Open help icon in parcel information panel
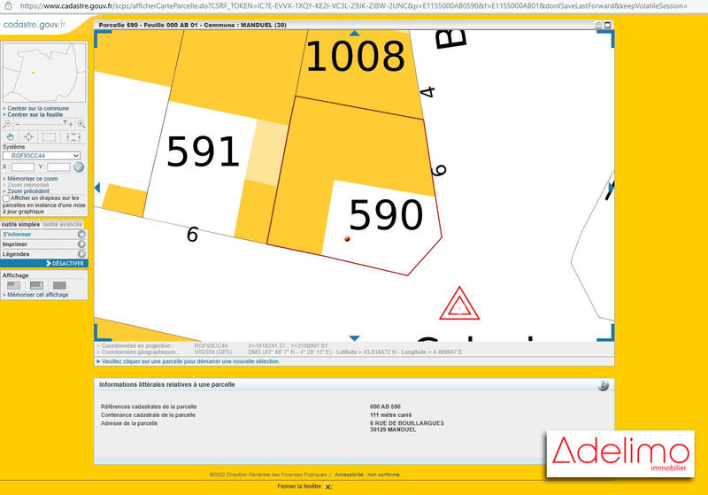This screenshot has height=495, width=708. coord(603,385)
